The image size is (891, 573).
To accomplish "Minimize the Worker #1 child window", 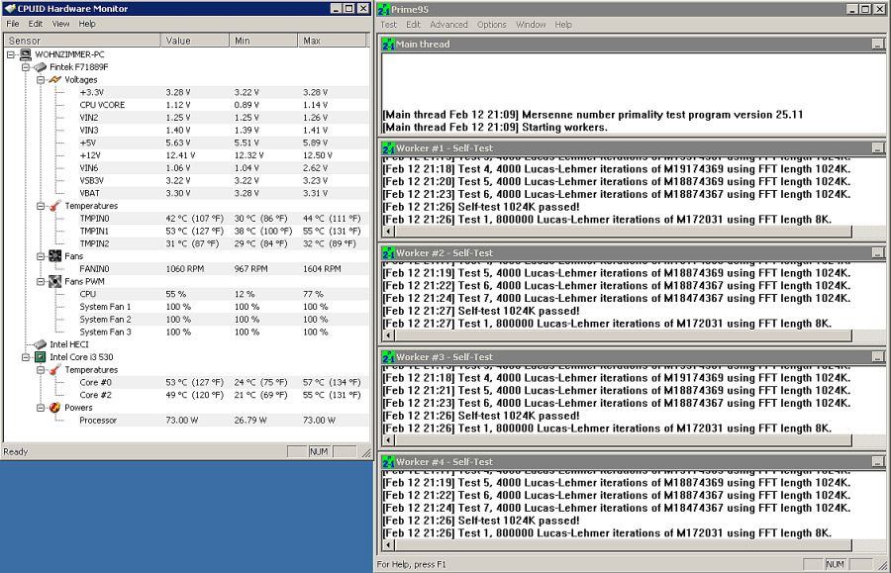I will pyautogui.click(x=877, y=148).
